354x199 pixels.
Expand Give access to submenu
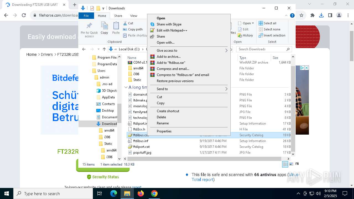[x=189, y=51]
